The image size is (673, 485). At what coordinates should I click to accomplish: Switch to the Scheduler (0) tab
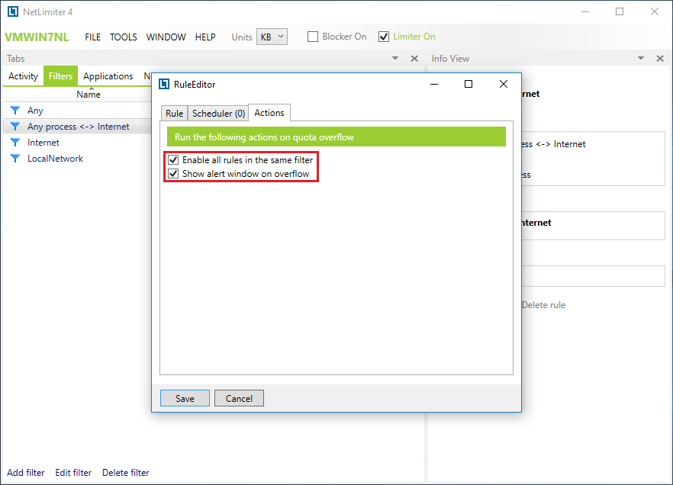click(218, 114)
